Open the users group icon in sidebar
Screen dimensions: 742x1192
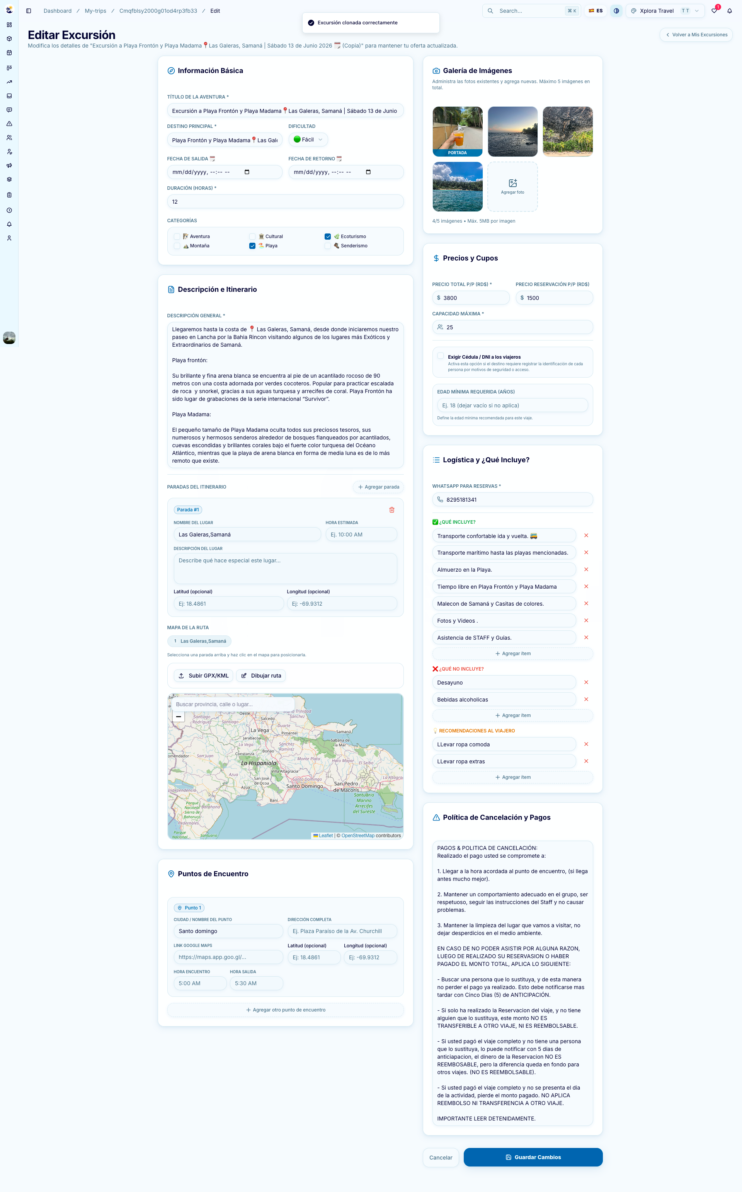coord(9,138)
